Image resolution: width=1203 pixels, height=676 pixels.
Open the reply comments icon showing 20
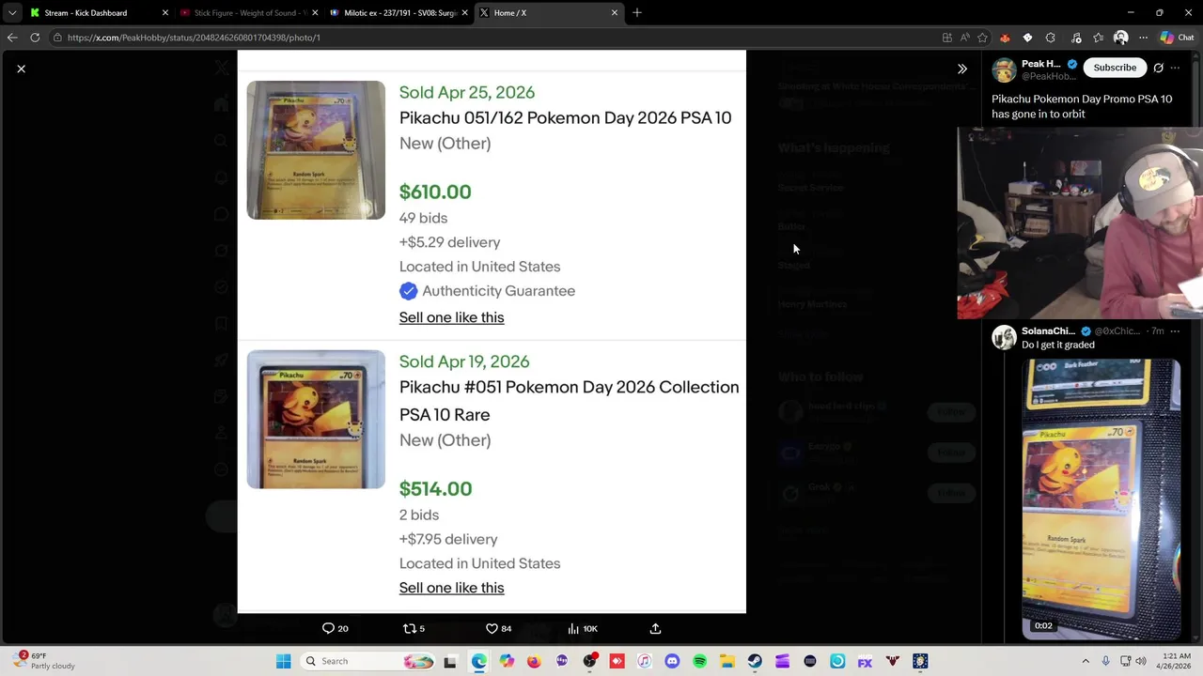pyautogui.click(x=335, y=628)
